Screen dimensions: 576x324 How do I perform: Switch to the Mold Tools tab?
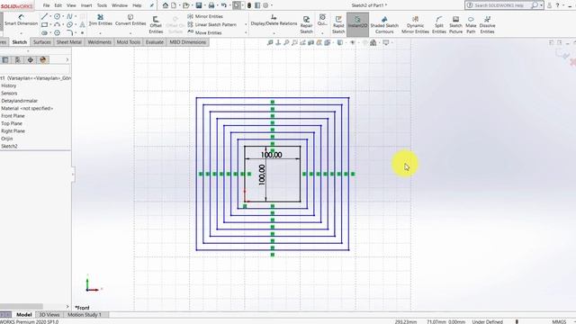click(x=128, y=42)
